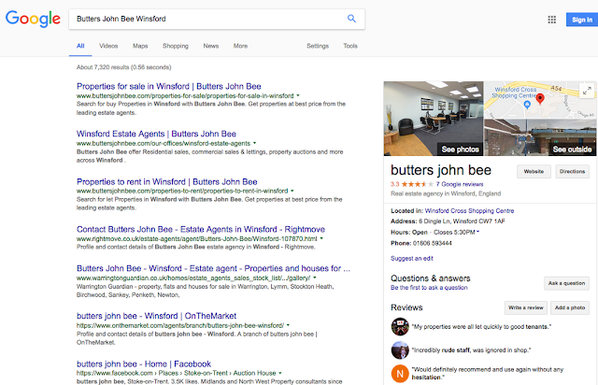Screen dimensions: 598x385
Task: Click the 'Questions & answers' heading
Action: [x=431, y=278]
